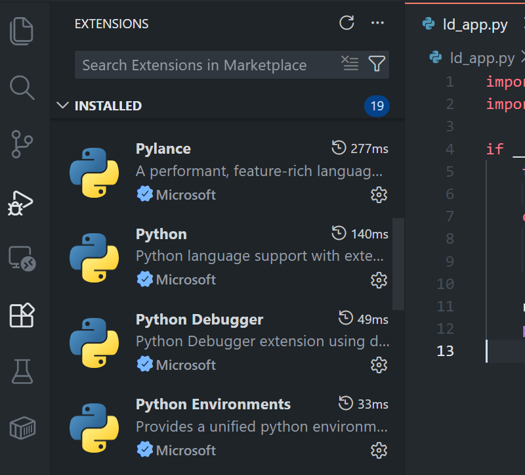Viewport: 525px width, 475px height.
Task: Open the Filter Extensions funnel dropdown
Action: (x=377, y=64)
